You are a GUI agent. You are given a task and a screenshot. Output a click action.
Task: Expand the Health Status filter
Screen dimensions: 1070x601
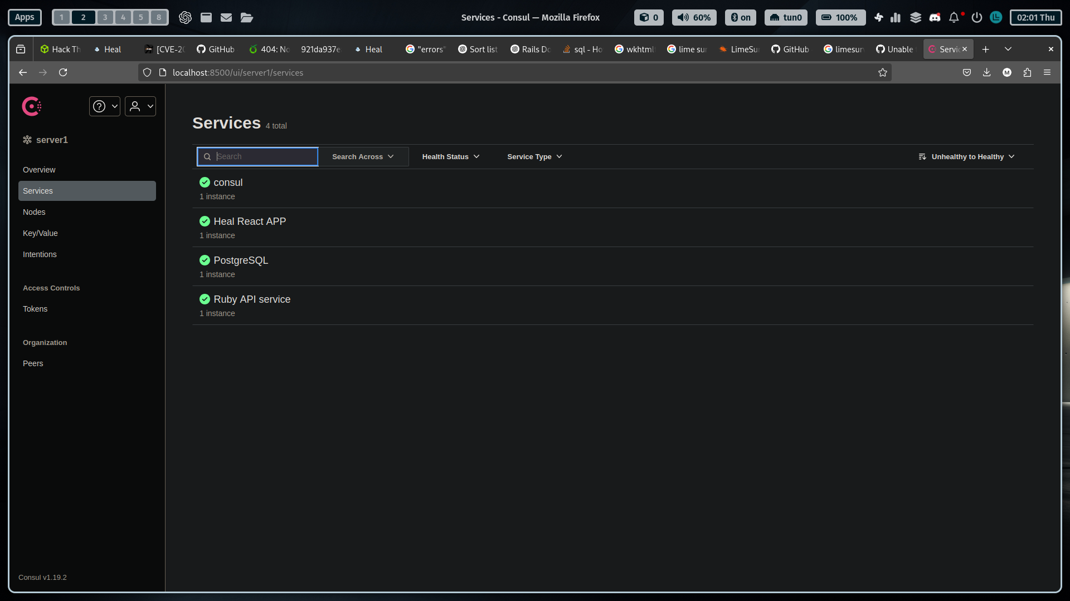point(450,157)
